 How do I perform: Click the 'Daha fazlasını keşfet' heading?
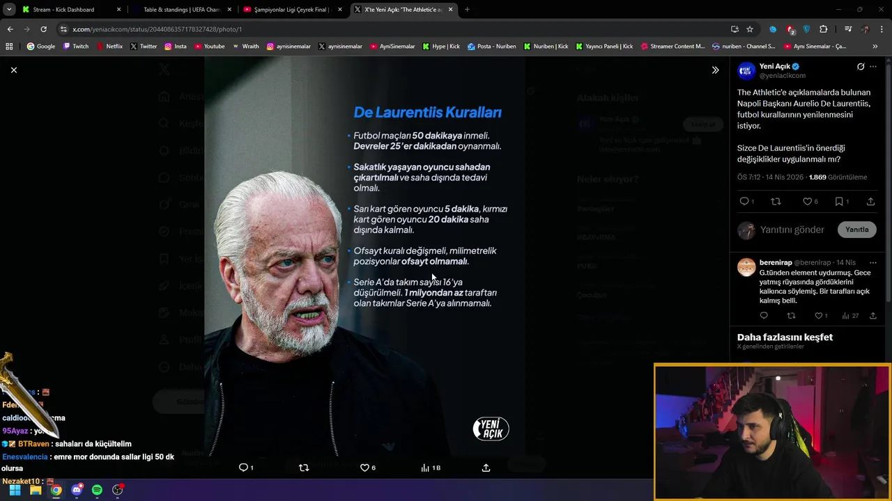tap(785, 337)
